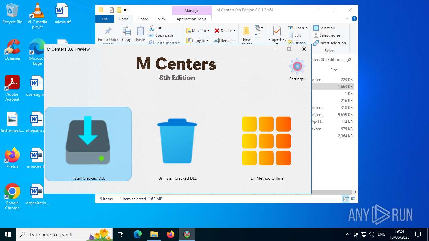Click the Manage contextual tab
429x241 pixels.
click(192, 11)
